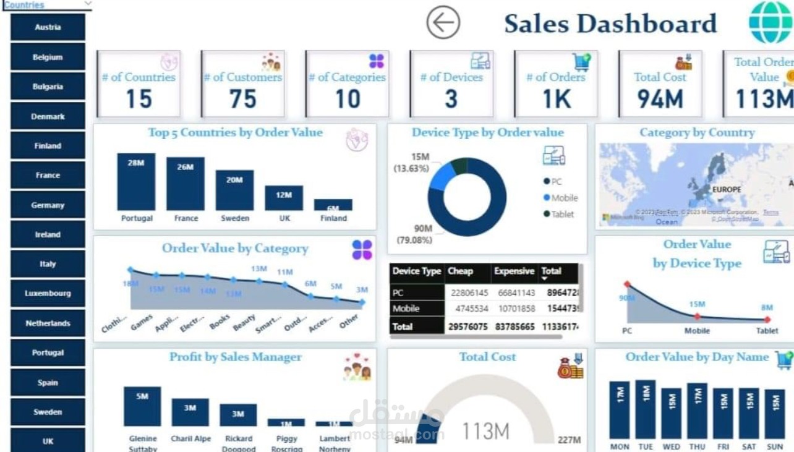This screenshot has height=452, width=794.
Task: Choose Denmark in the Countries slicer
Action: coord(48,116)
